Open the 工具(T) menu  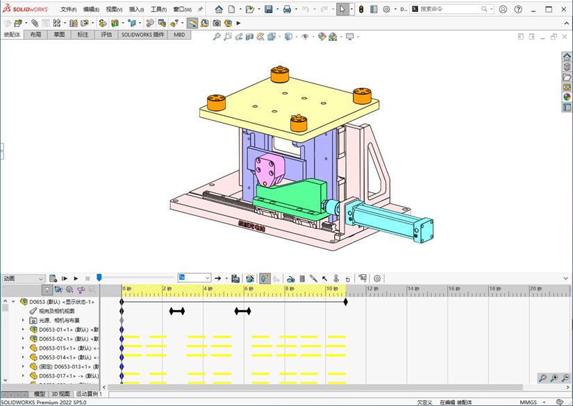(x=158, y=10)
